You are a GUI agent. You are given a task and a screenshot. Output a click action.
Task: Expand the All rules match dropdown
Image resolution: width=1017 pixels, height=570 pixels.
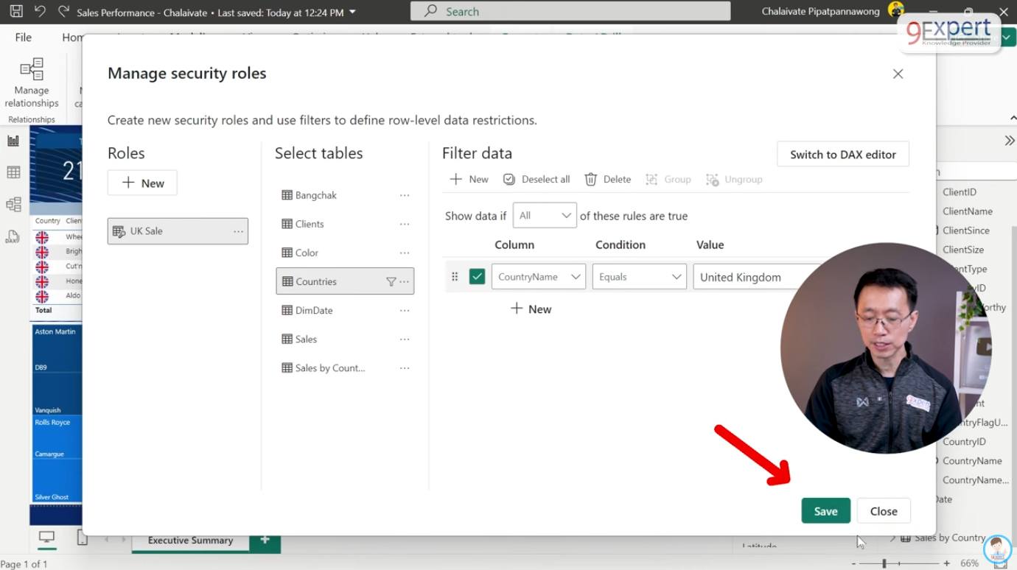pyautogui.click(x=545, y=216)
